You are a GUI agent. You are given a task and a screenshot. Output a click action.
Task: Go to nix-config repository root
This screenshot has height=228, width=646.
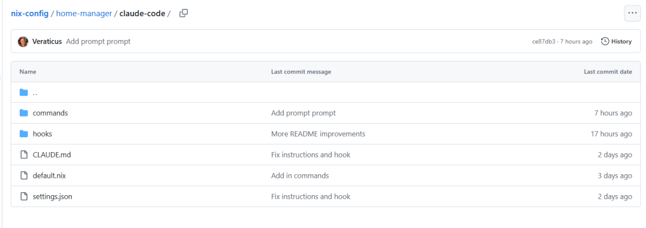click(x=30, y=14)
